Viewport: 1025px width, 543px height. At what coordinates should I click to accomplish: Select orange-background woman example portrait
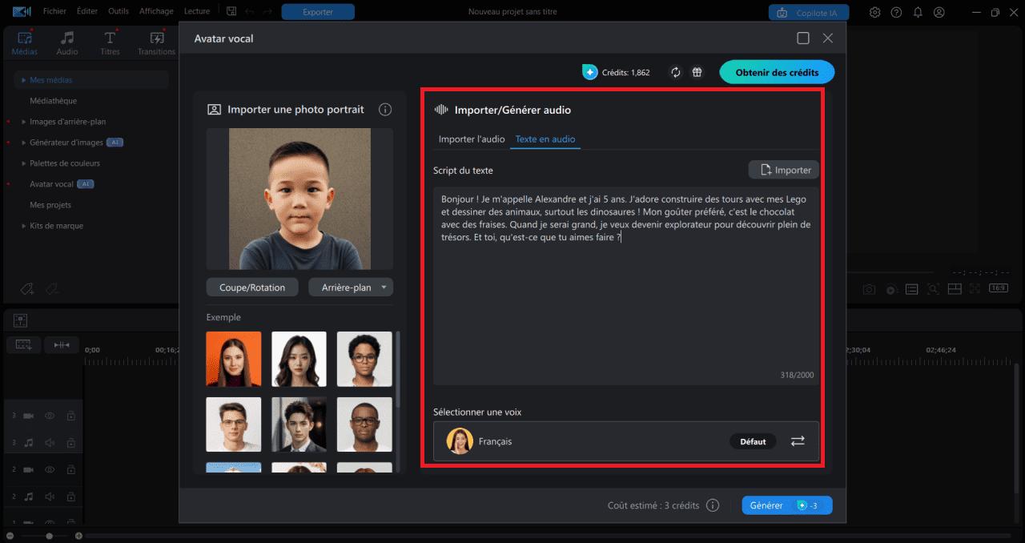pyautogui.click(x=234, y=360)
